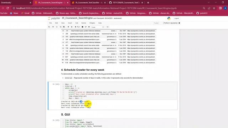
Task: Open the Edit menu
Action: tap(56, 23)
